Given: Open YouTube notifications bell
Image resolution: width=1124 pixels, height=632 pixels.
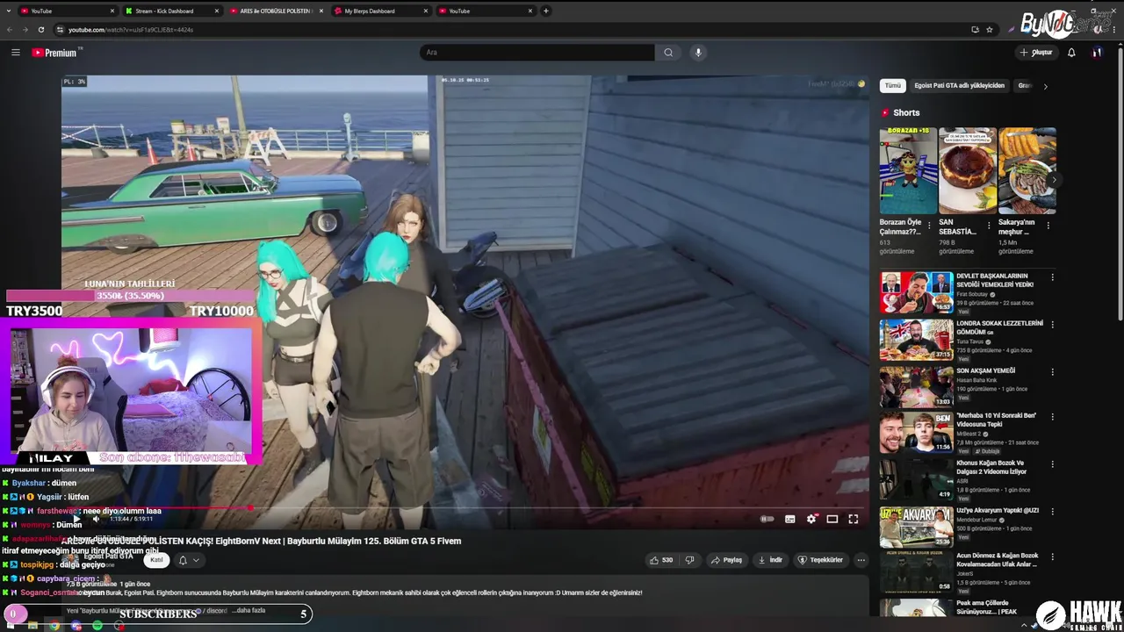Looking at the screenshot, I should tap(1071, 53).
